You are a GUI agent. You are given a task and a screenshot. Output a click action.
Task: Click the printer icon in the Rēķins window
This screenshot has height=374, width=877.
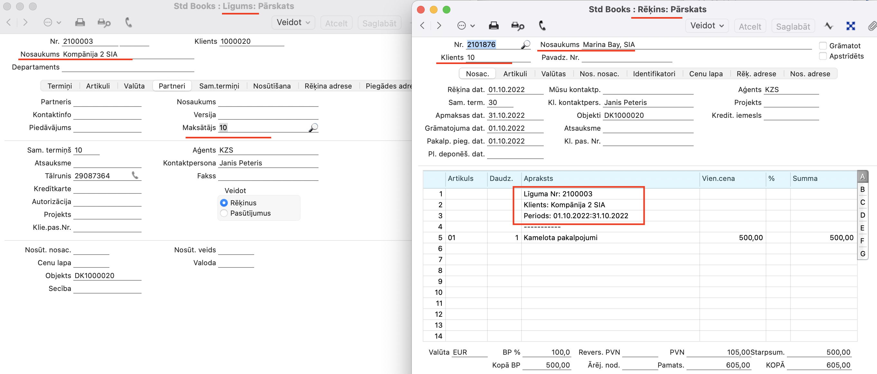click(x=493, y=26)
